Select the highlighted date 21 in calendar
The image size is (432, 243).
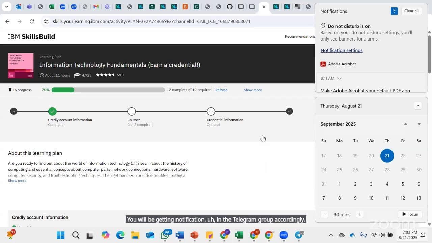387,156
